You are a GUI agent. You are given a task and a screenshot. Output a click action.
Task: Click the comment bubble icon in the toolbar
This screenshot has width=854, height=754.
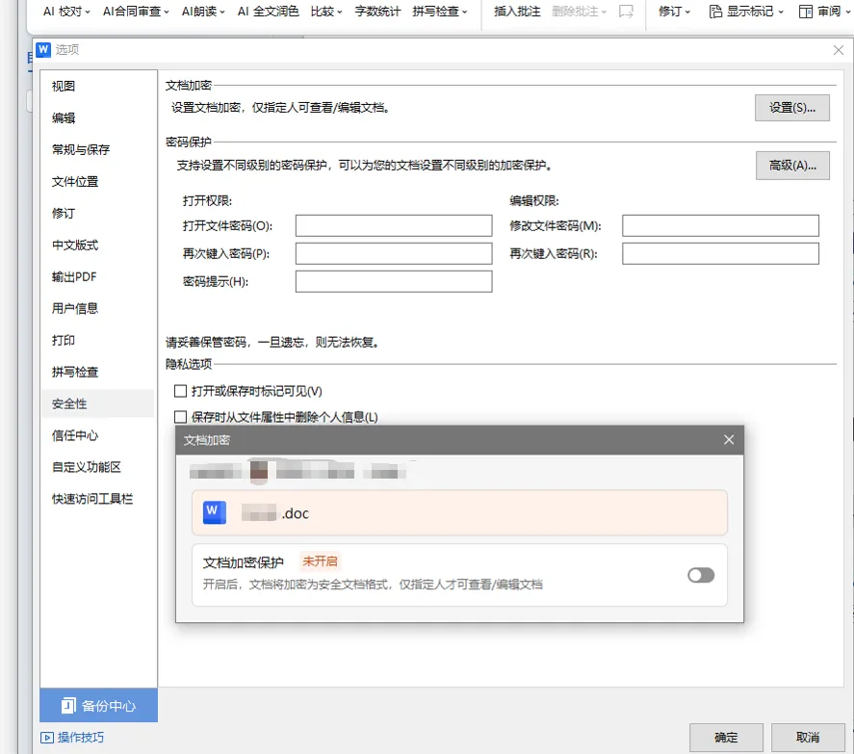(x=626, y=12)
